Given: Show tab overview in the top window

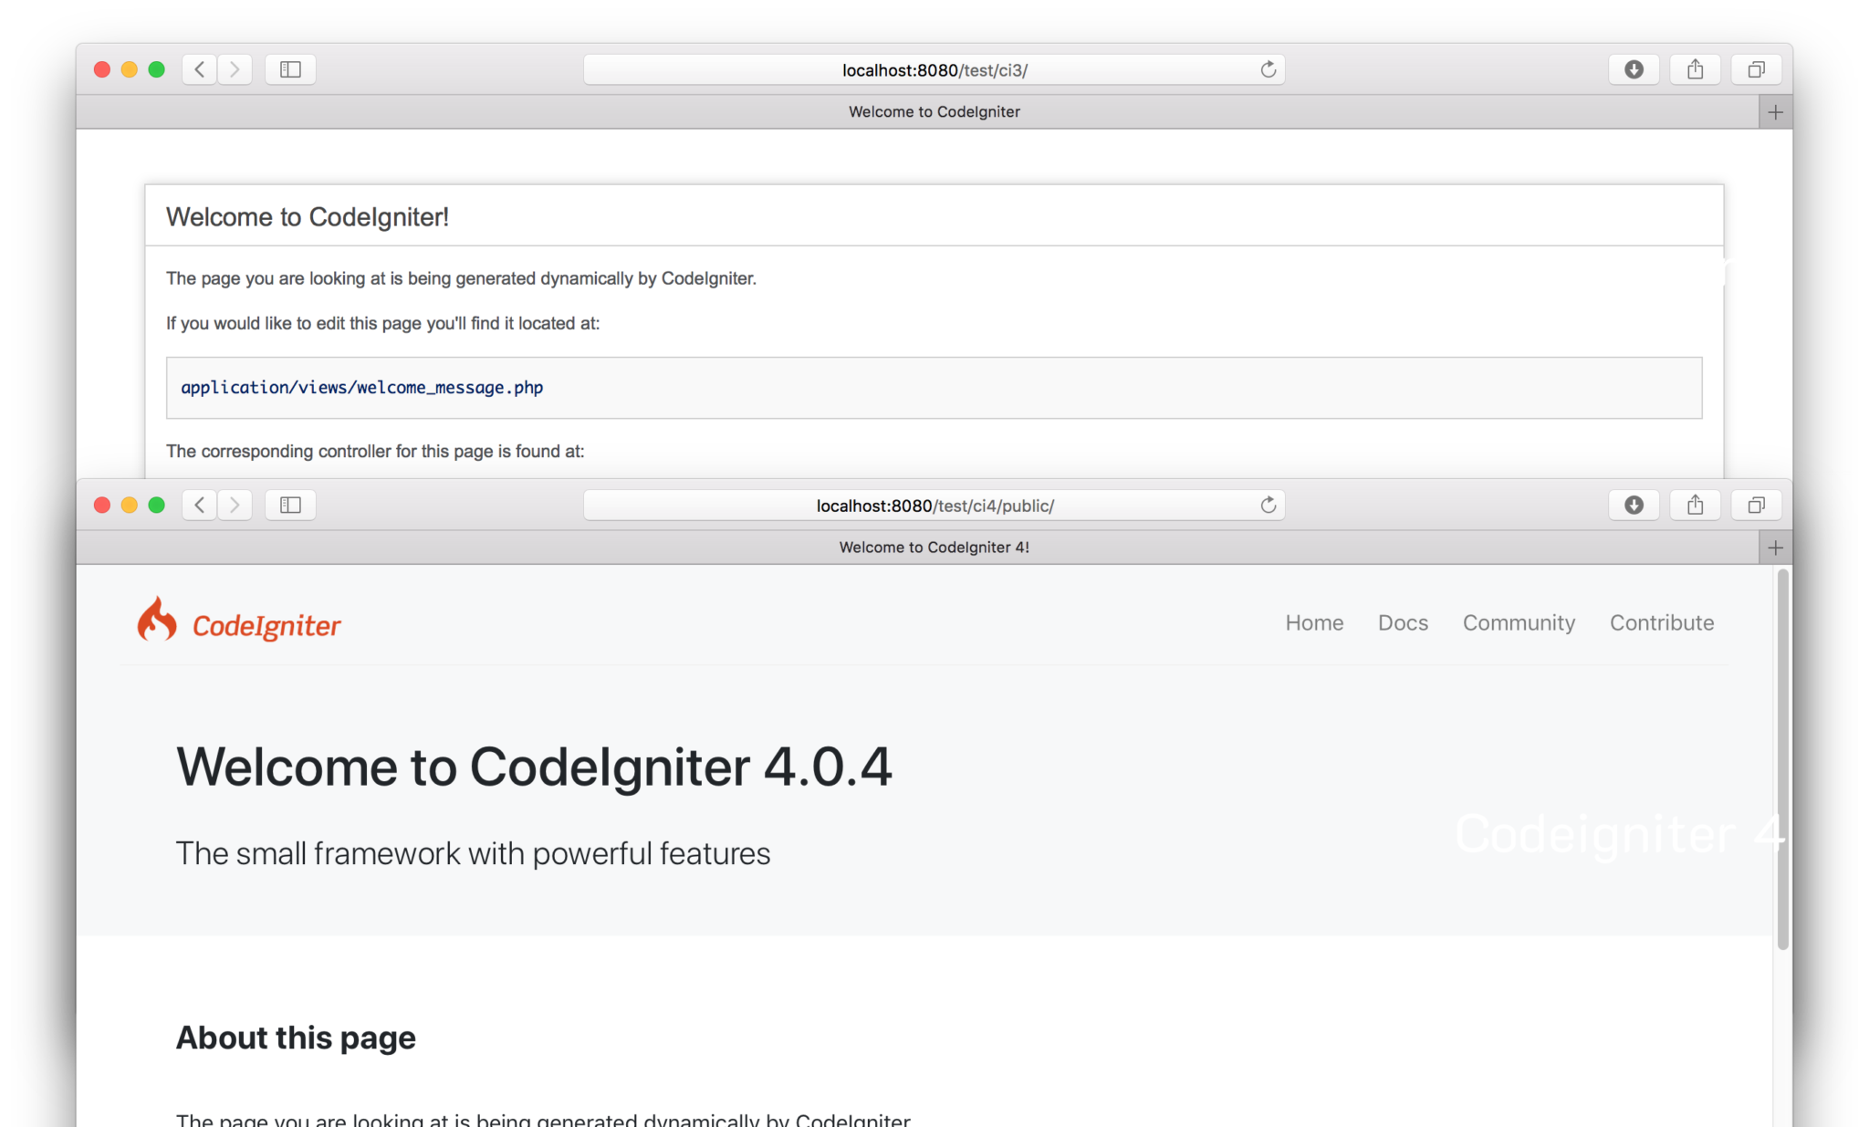Looking at the screenshot, I should (x=1755, y=69).
